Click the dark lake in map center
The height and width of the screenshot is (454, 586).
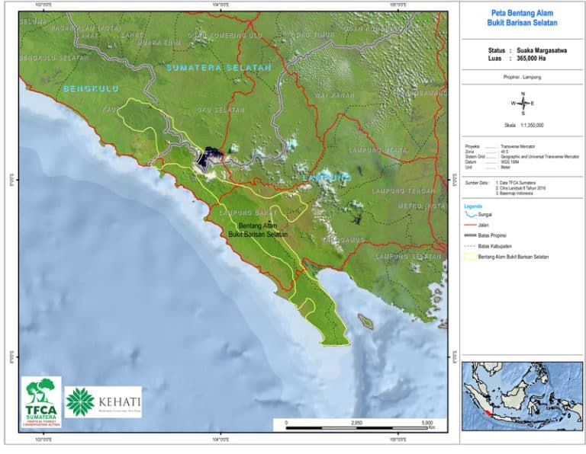[208, 158]
